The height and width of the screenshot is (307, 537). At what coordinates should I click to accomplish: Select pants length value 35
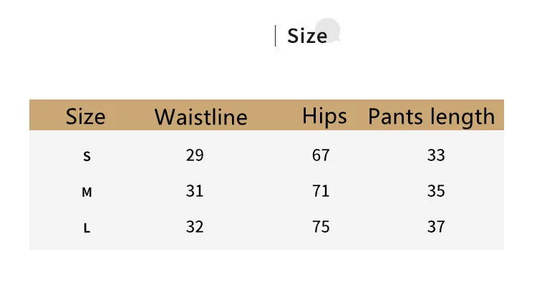(435, 190)
